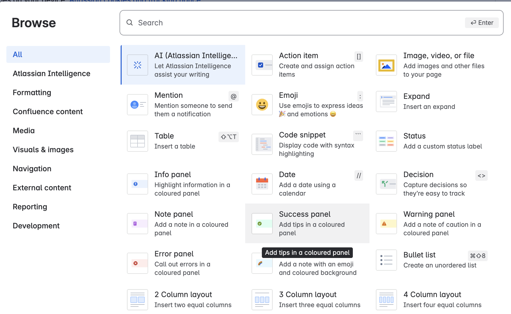Click the Mention title text
Screen dimensions: 511x314
point(169,95)
